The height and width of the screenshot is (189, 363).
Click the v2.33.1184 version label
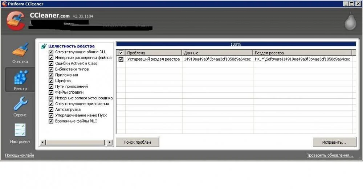(x=83, y=16)
